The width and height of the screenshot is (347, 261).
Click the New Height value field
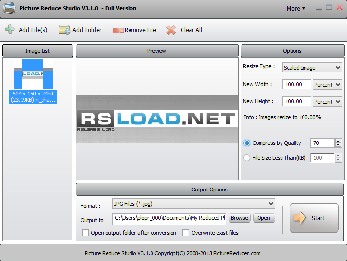point(297,101)
